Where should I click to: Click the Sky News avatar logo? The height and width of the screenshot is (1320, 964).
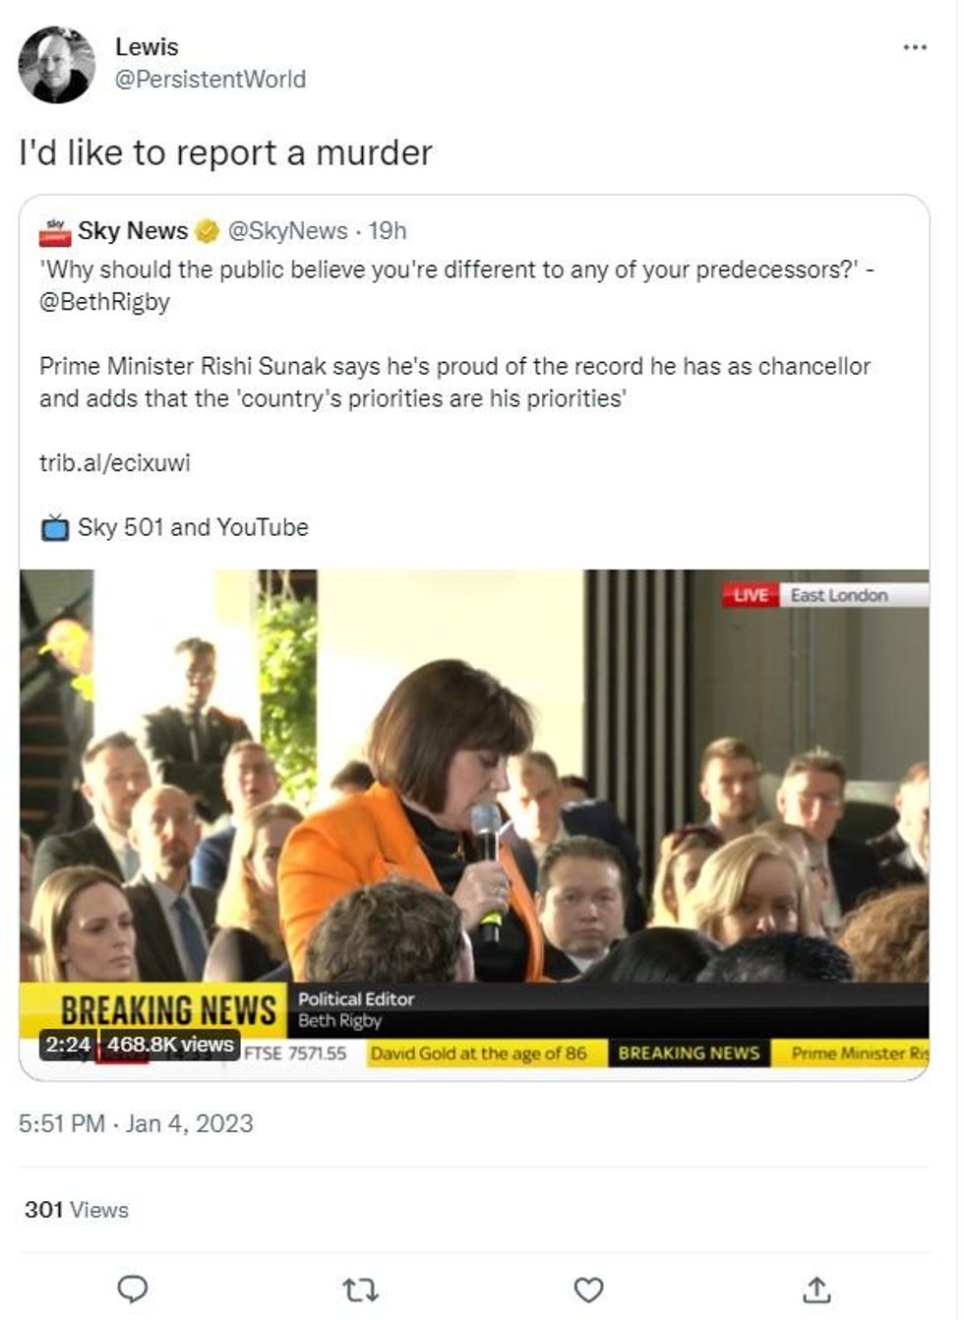55,231
